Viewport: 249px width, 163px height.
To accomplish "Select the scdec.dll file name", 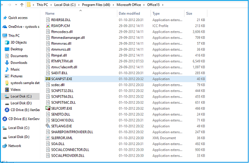I will [x=58, y=85].
